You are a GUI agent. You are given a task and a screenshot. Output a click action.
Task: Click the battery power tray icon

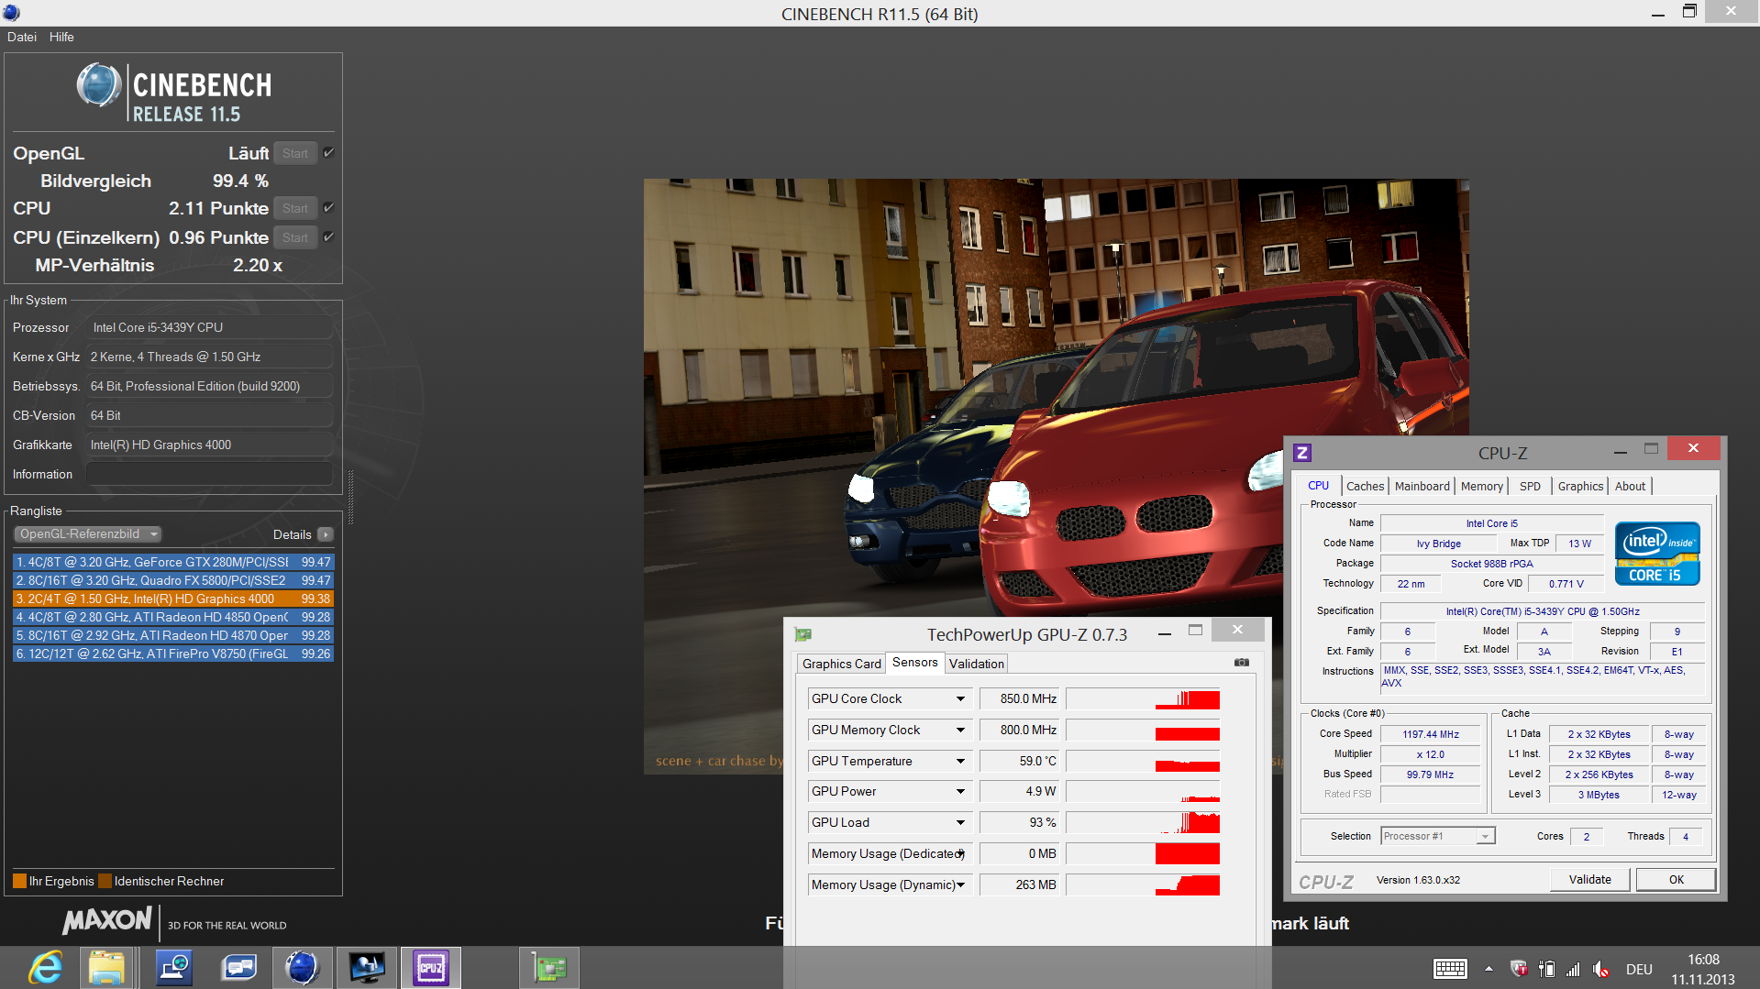click(1547, 969)
